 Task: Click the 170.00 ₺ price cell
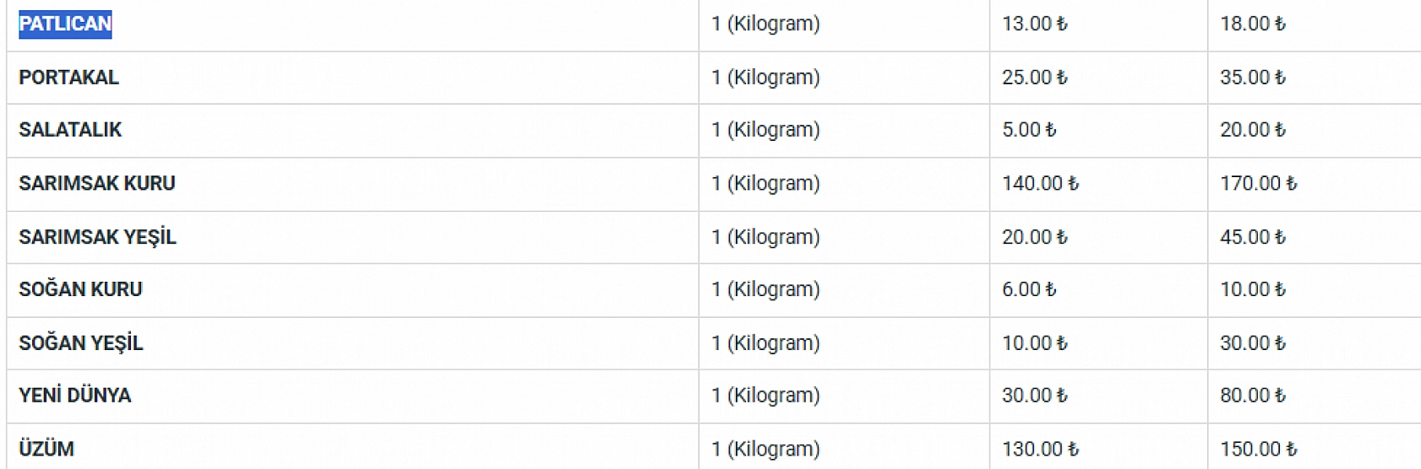[x=1257, y=183]
